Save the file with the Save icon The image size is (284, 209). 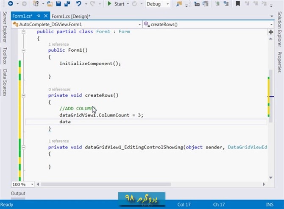tap(58, 4)
